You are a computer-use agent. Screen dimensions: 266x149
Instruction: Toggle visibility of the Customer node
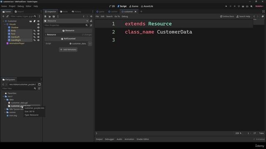(38, 21)
